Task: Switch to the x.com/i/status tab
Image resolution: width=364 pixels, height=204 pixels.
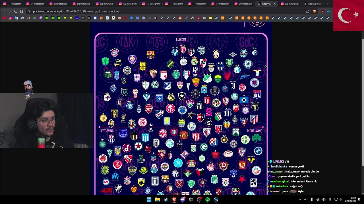Action: tap(313, 4)
